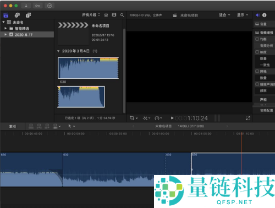Select the 未命名 library row
Image resolution: width=275 pixels, height=208 pixels.
27,22
